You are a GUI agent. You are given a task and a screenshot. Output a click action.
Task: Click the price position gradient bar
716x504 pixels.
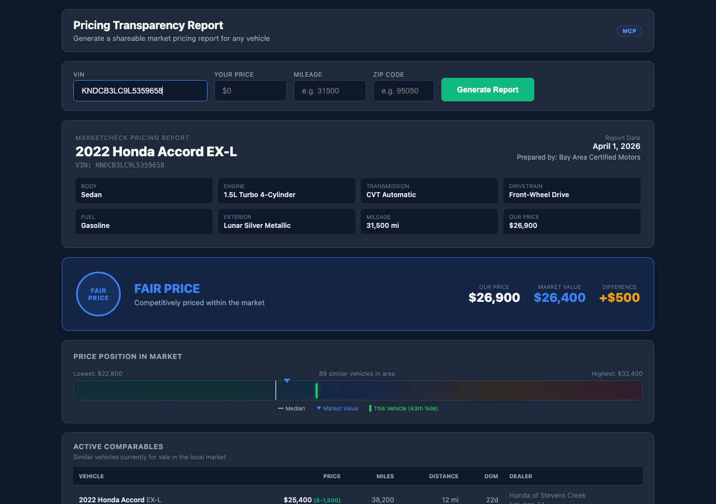coord(358,390)
